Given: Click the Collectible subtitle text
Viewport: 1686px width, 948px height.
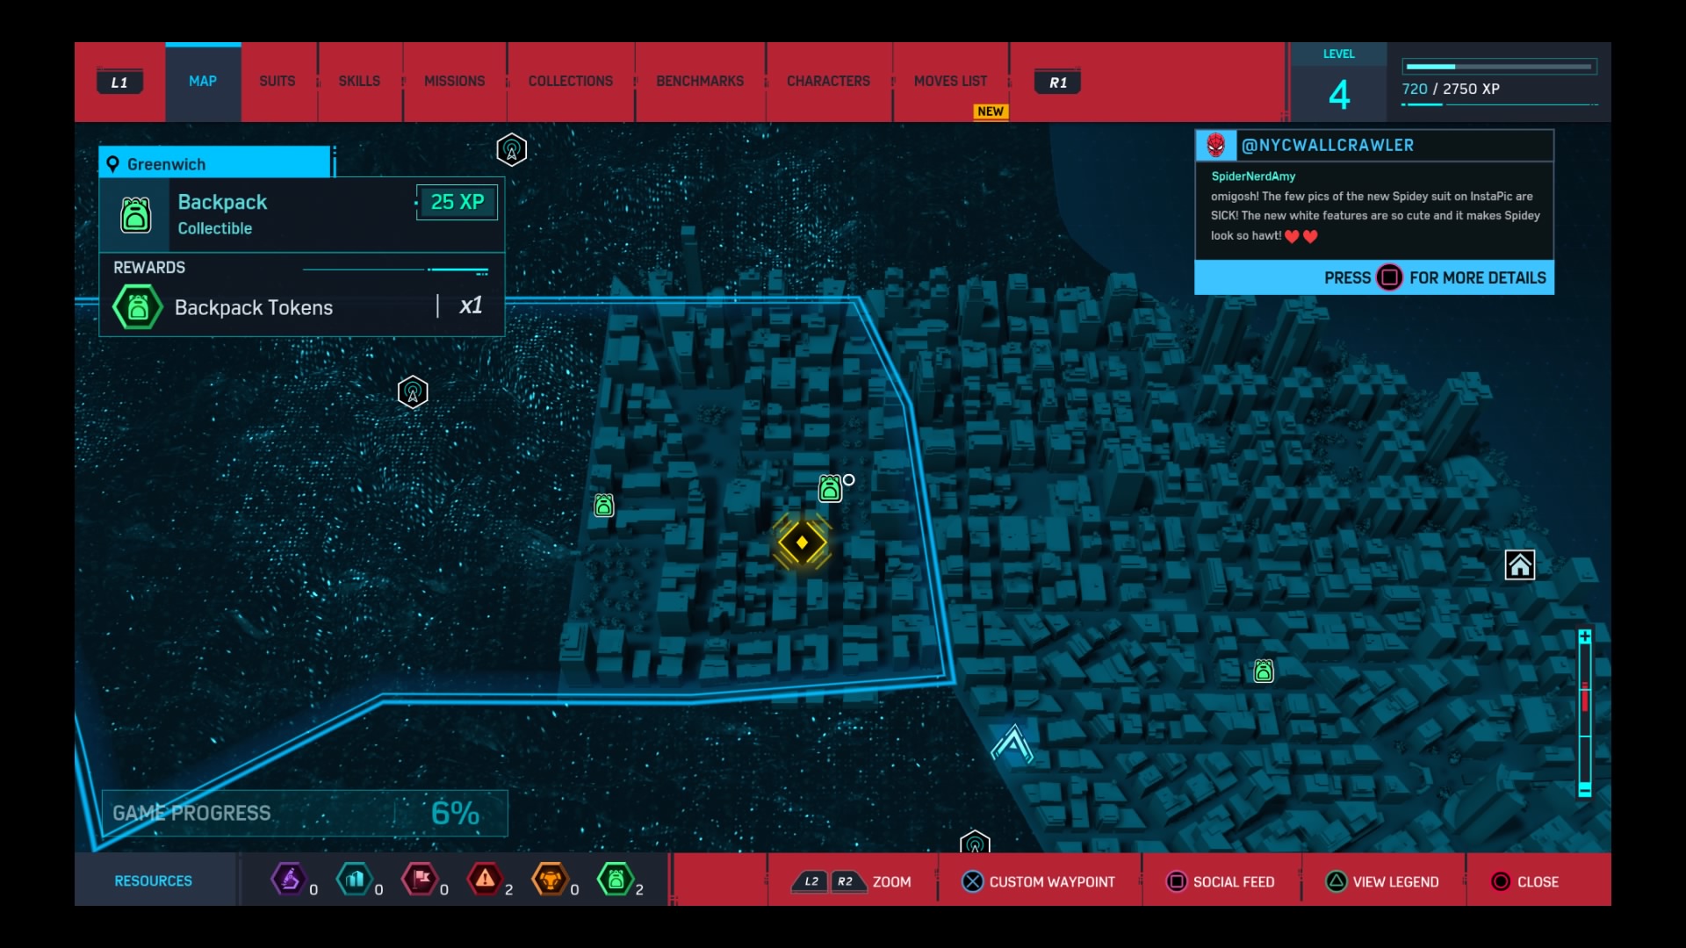Looking at the screenshot, I should tap(215, 228).
